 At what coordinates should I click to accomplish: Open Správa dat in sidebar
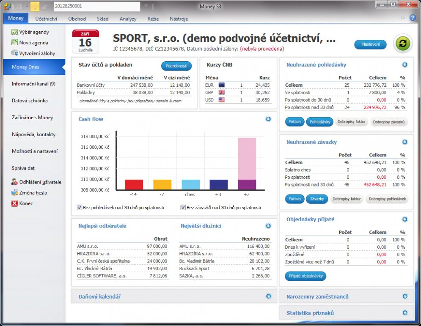(23, 168)
